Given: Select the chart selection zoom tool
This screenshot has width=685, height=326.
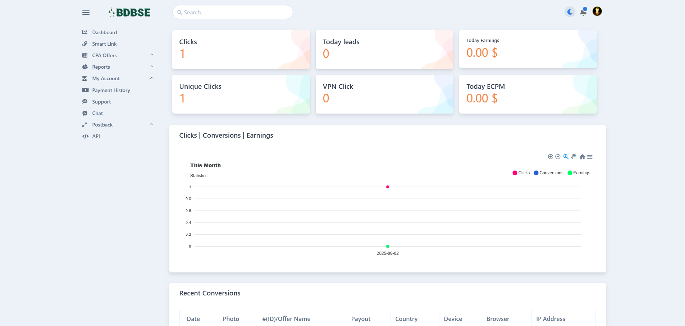Looking at the screenshot, I should (566, 157).
